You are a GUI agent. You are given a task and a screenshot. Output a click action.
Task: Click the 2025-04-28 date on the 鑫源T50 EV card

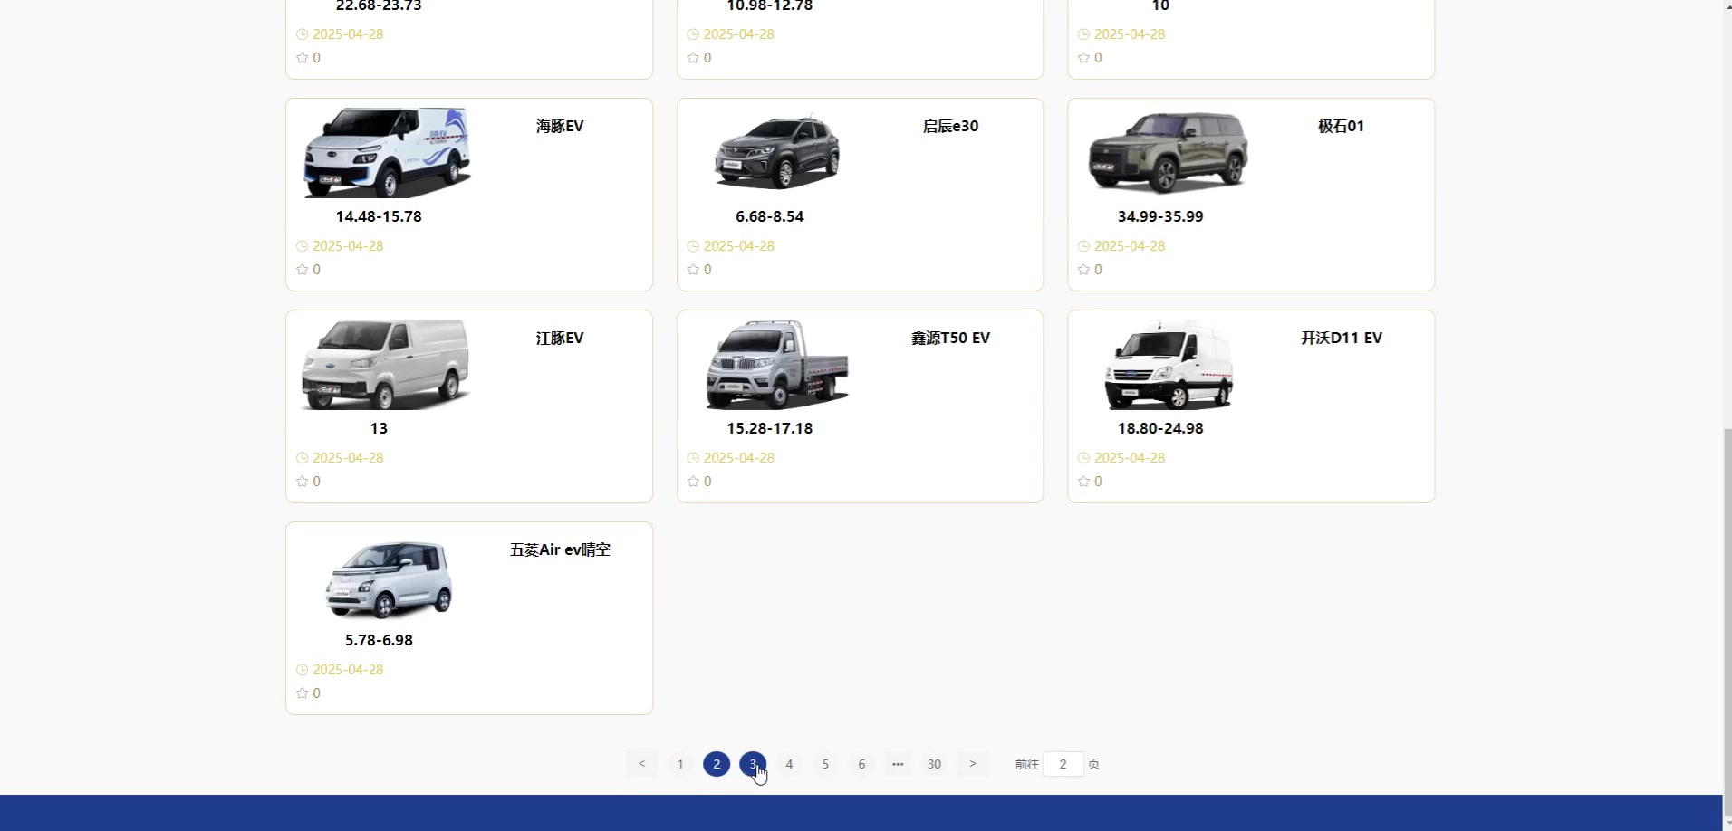point(739,458)
